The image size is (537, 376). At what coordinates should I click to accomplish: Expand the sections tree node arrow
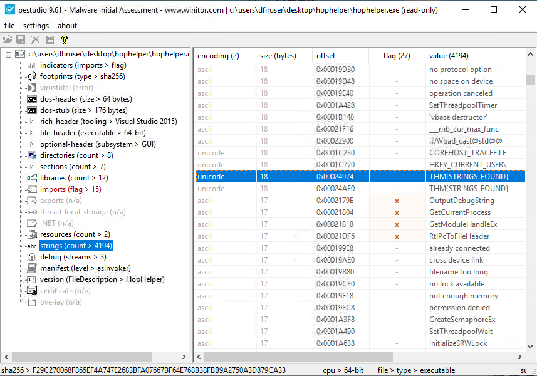(x=32, y=167)
